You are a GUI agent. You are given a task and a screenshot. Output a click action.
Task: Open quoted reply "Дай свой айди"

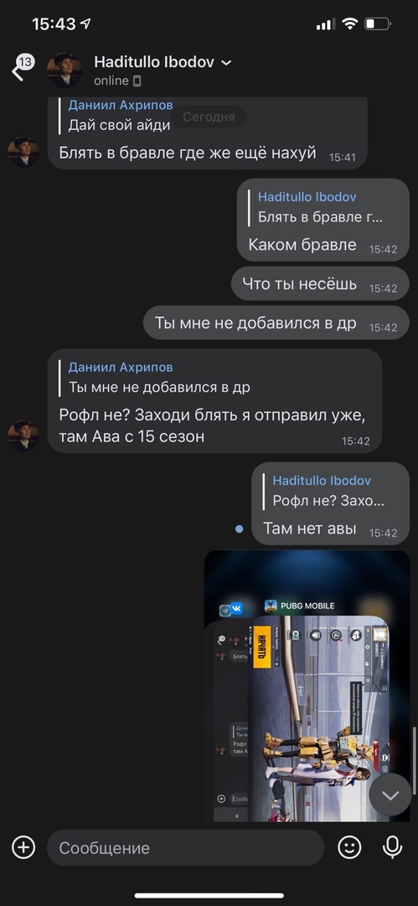tap(120, 116)
